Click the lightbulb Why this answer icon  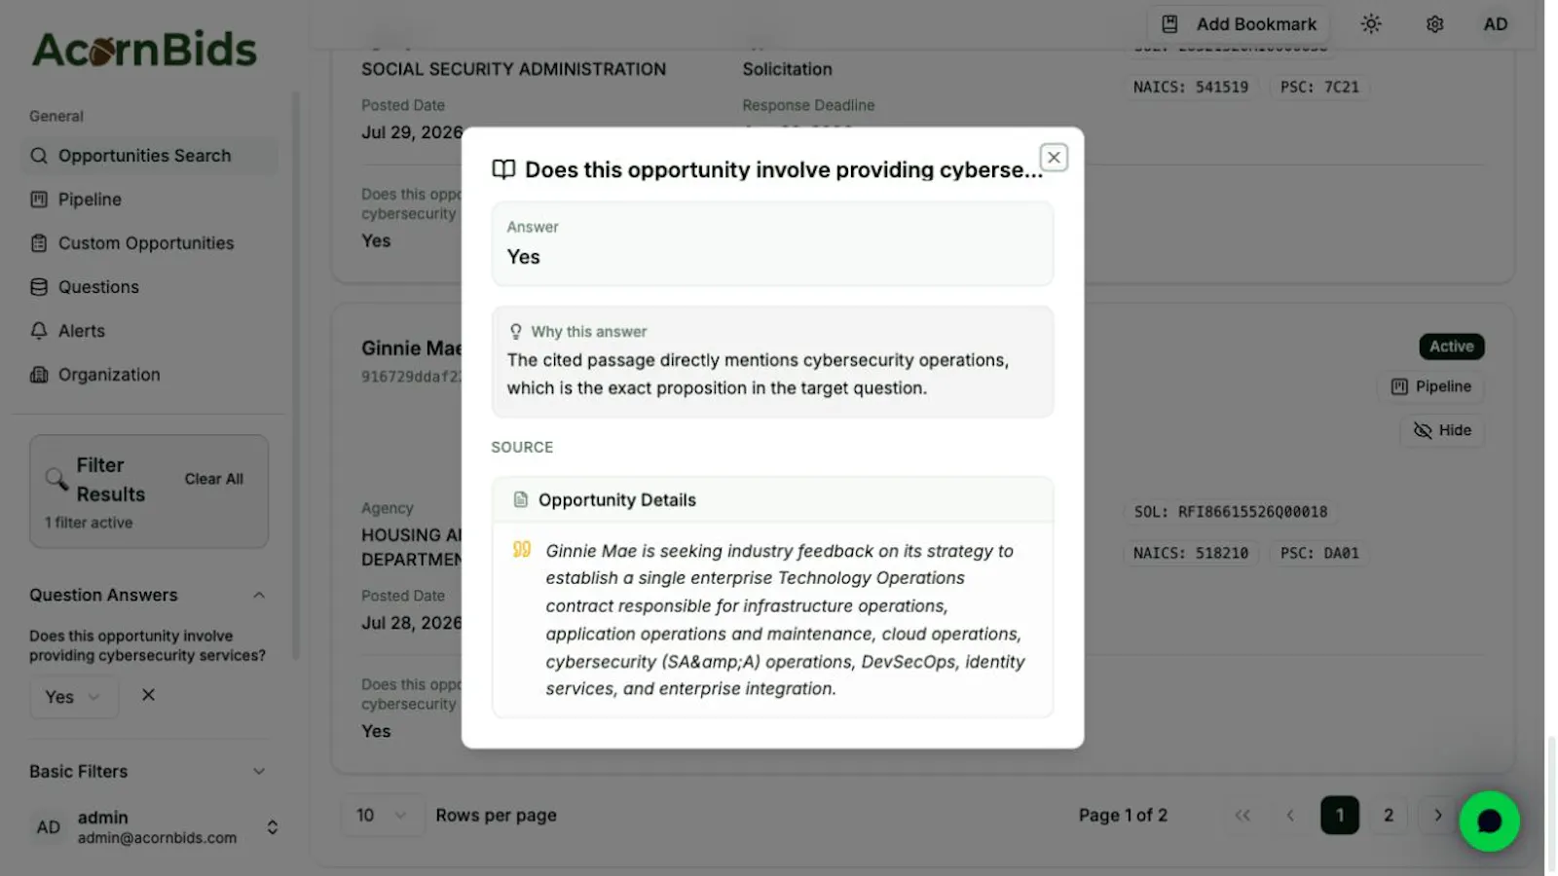pyautogui.click(x=516, y=332)
